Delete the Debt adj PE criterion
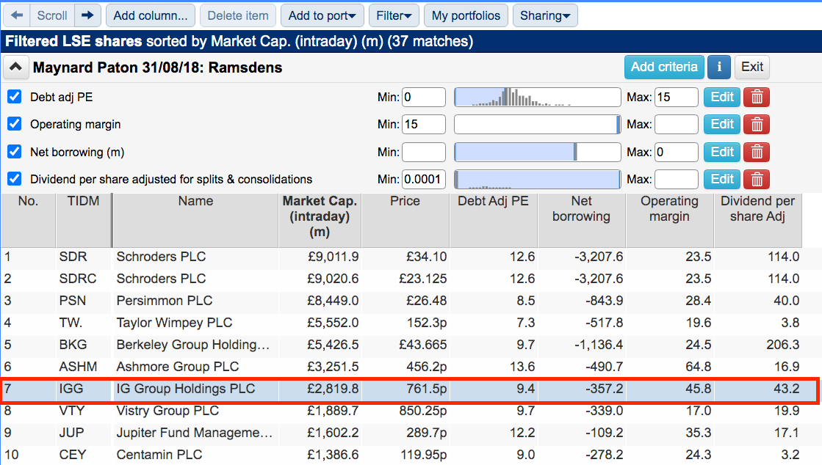Viewport: 822px width, 465px height. tap(757, 97)
